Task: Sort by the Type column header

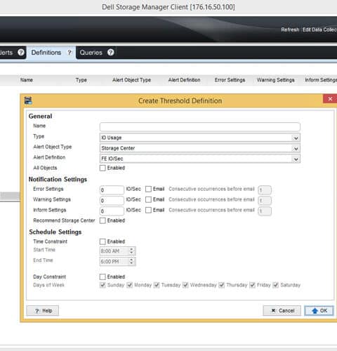Action: click(x=81, y=80)
